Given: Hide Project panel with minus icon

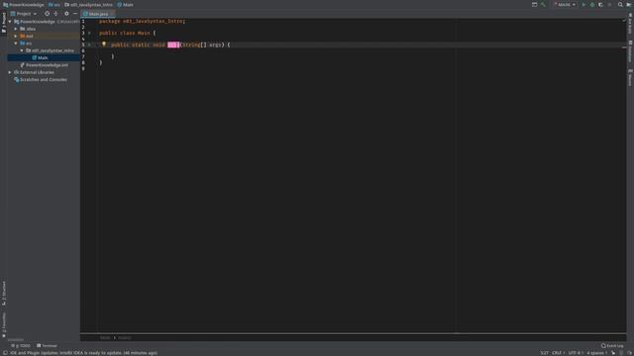Looking at the screenshot, I should coord(75,13).
